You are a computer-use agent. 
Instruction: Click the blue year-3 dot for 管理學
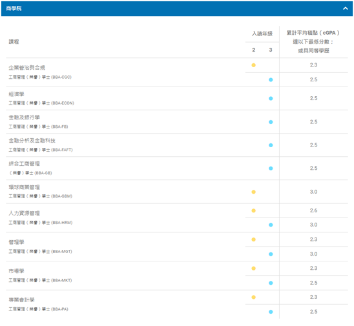click(271, 254)
